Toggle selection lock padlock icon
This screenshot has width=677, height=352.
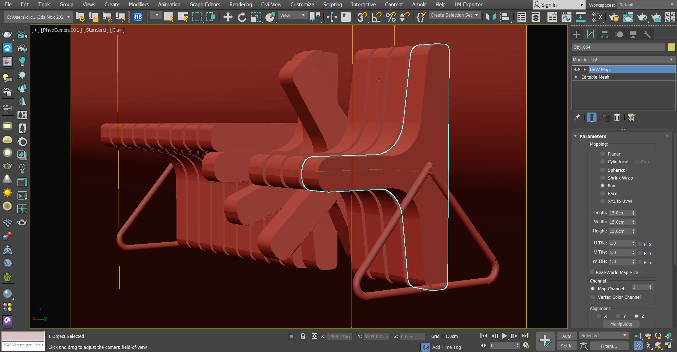click(302, 336)
